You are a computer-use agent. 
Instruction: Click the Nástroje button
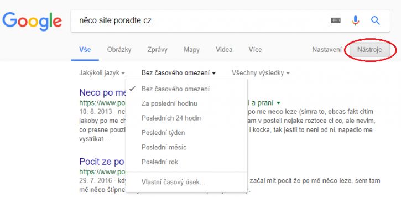point(369,50)
